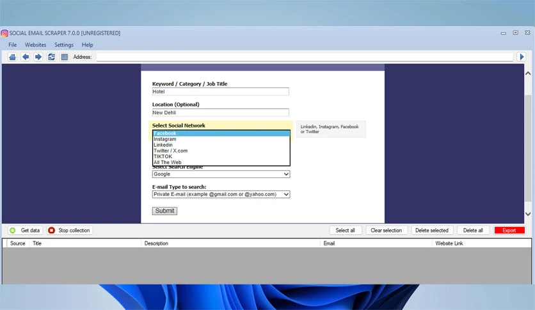Click the Clear selection button
The height and width of the screenshot is (310, 535).
pyautogui.click(x=387, y=231)
